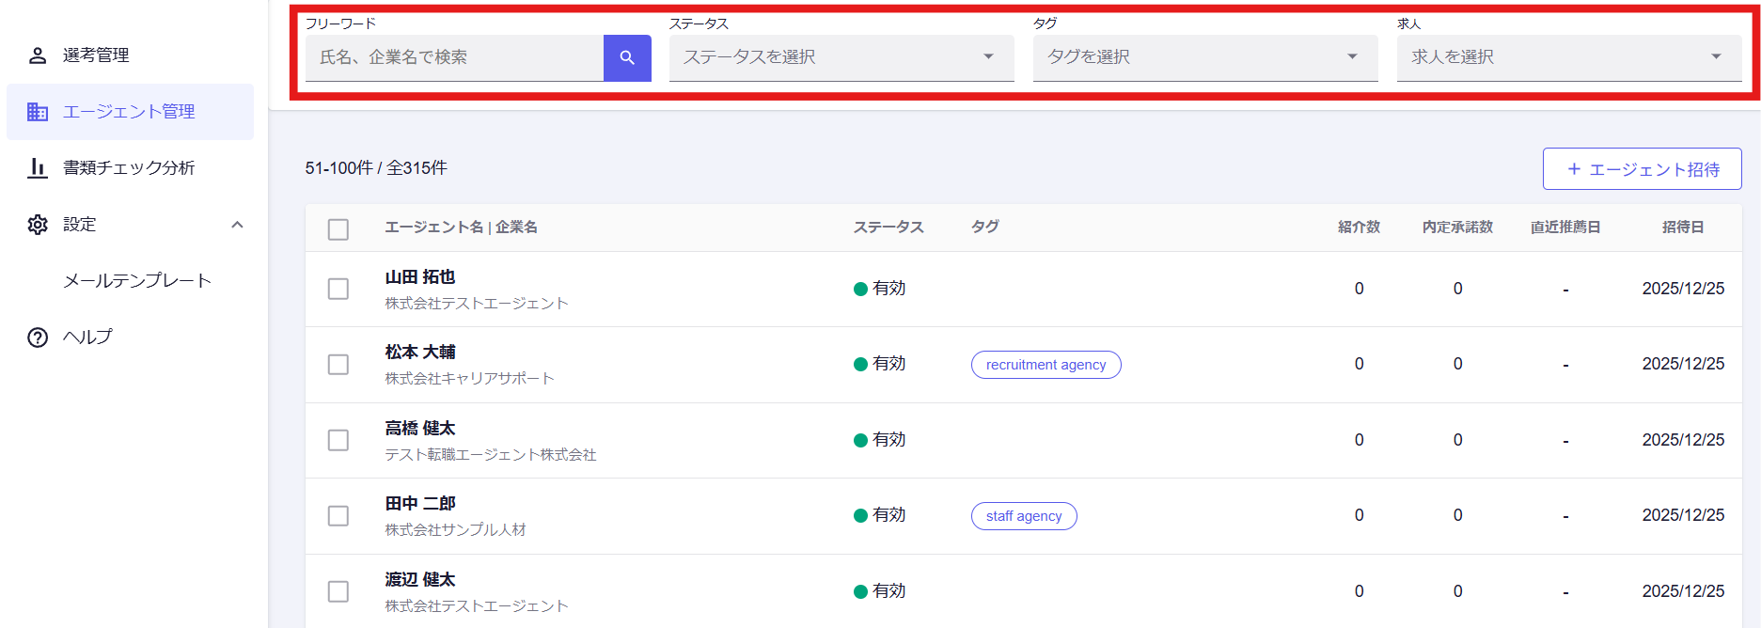Expand the タグを選択 dropdown
This screenshot has width=1761, height=628.
click(x=1204, y=57)
